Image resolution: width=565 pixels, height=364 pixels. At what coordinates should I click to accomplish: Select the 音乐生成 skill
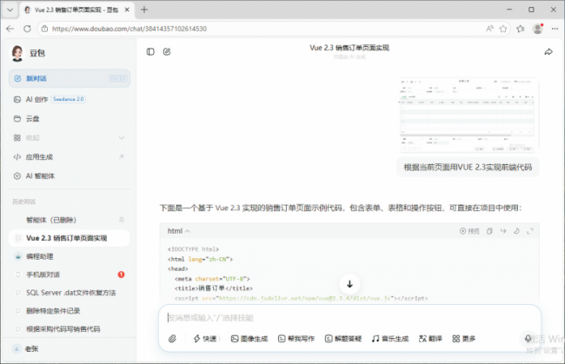[x=389, y=339]
